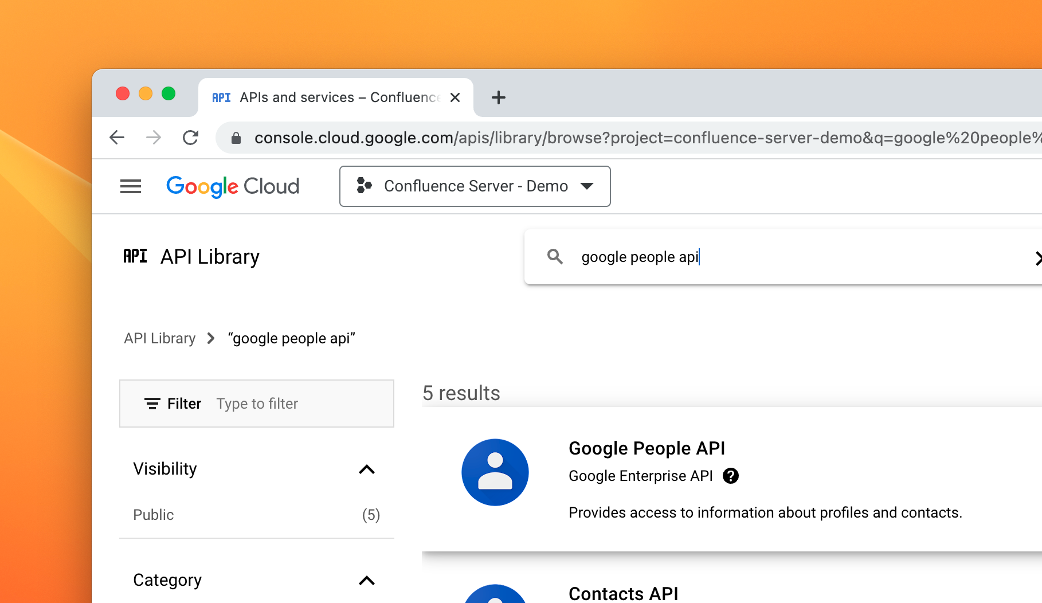Image resolution: width=1042 pixels, height=603 pixels.
Task: Open the Google People API result
Action: tap(647, 448)
